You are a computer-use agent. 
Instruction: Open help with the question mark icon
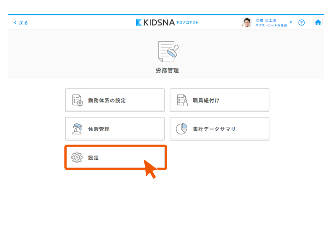[301, 22]
